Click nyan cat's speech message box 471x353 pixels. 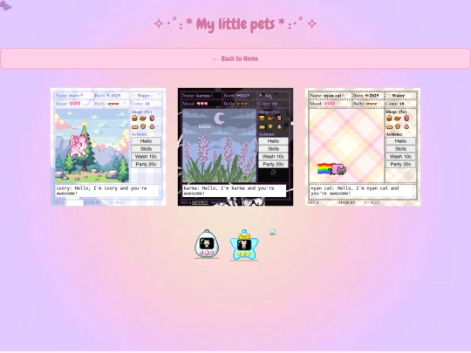[x=362, y=191]
